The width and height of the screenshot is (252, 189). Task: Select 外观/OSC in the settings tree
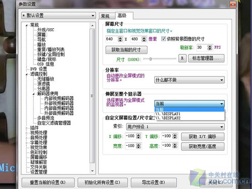[45, 30]
